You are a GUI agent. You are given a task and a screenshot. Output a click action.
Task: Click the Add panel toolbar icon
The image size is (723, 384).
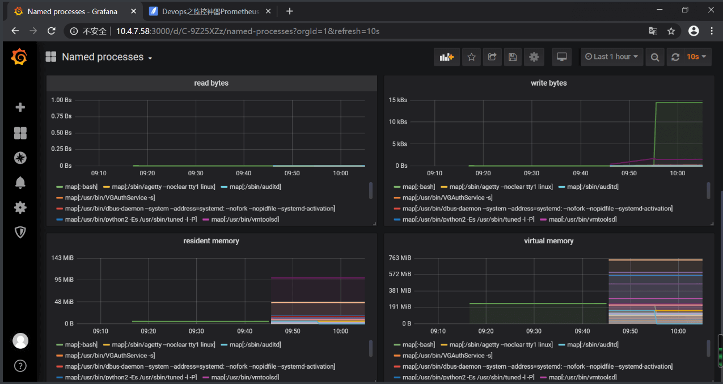[x=446, y=57]
